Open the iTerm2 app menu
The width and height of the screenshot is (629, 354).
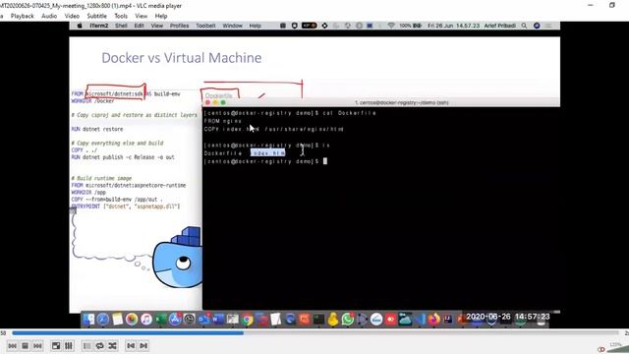[x=98, y=26]
